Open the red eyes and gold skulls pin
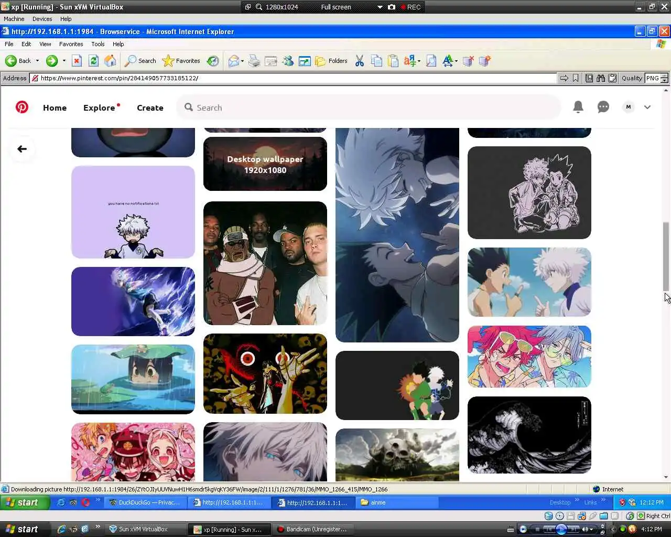 [x=265, y=373]
